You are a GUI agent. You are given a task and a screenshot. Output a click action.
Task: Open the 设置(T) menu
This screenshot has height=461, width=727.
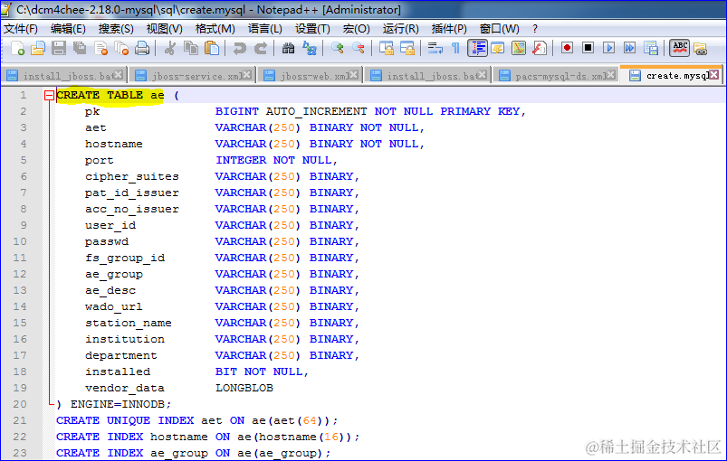pyautogui.click(x=312, y=29)
